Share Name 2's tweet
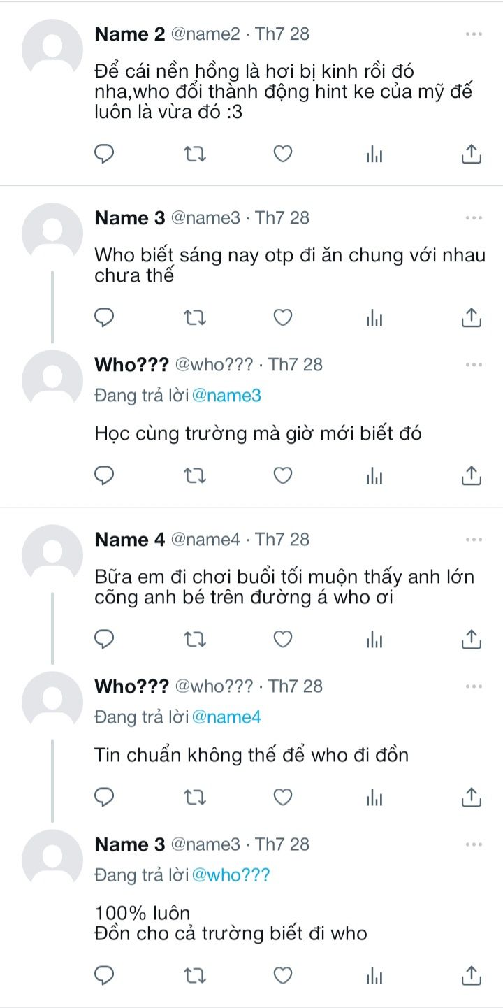The width and height of the screenshot is (503, 1008). [472, 154]
